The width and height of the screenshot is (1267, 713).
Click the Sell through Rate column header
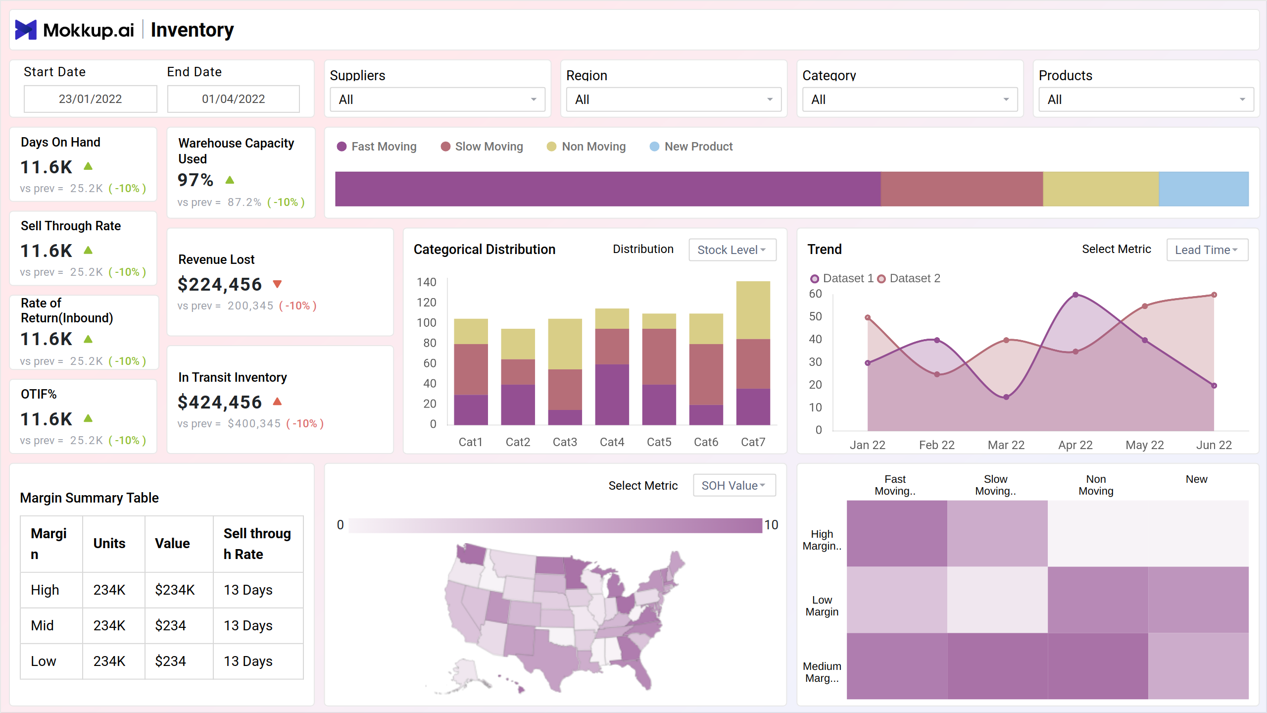[x=258, y=544]
